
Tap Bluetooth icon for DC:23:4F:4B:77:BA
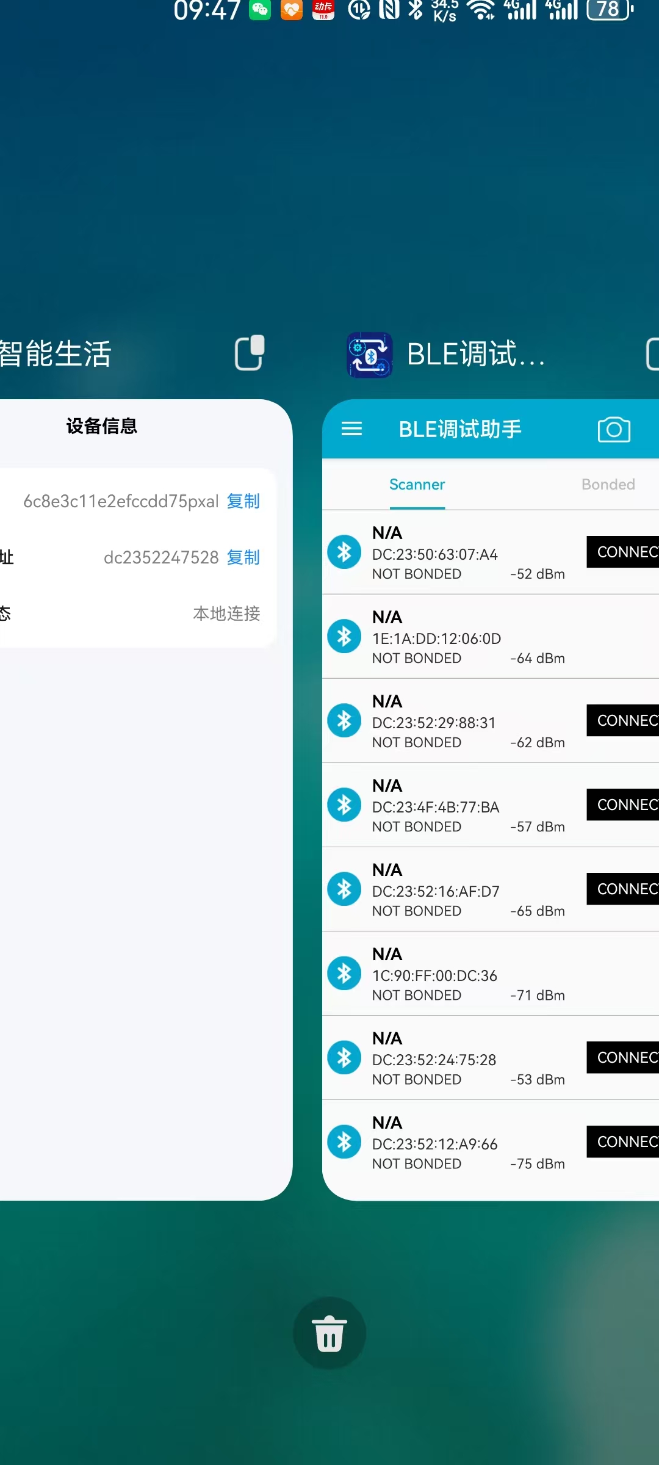pos(344,805)
